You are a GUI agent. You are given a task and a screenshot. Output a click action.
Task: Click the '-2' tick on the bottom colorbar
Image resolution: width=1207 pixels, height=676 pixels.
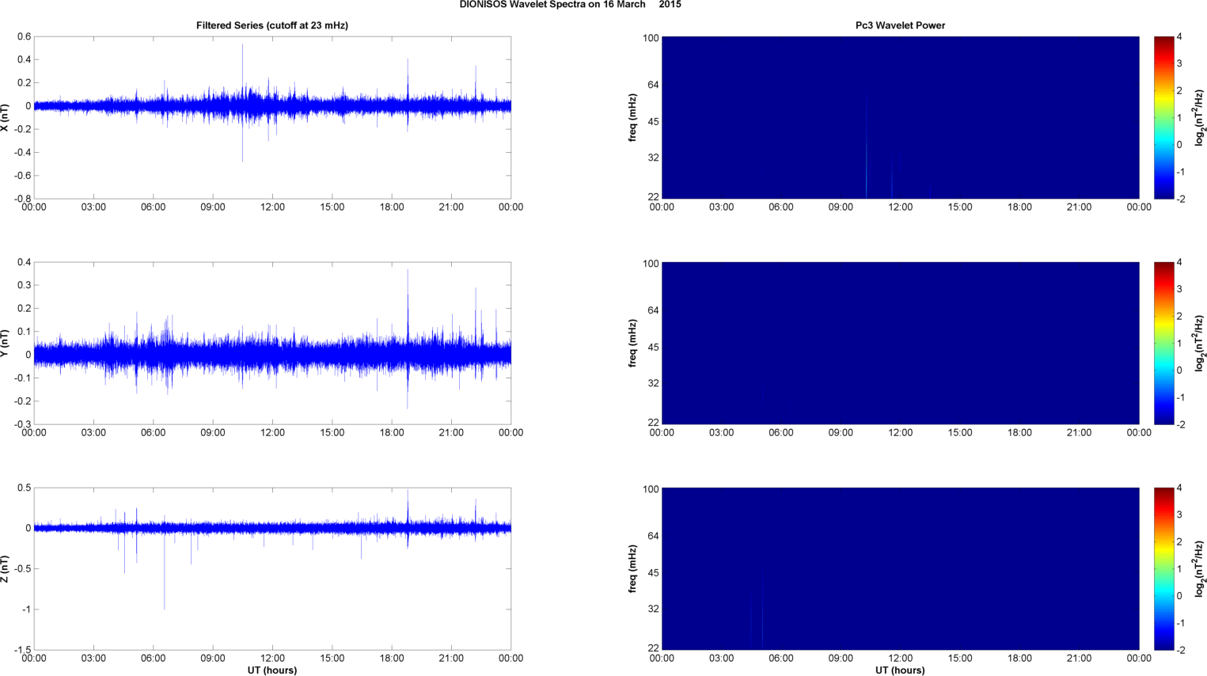[x=1180, y=650]
